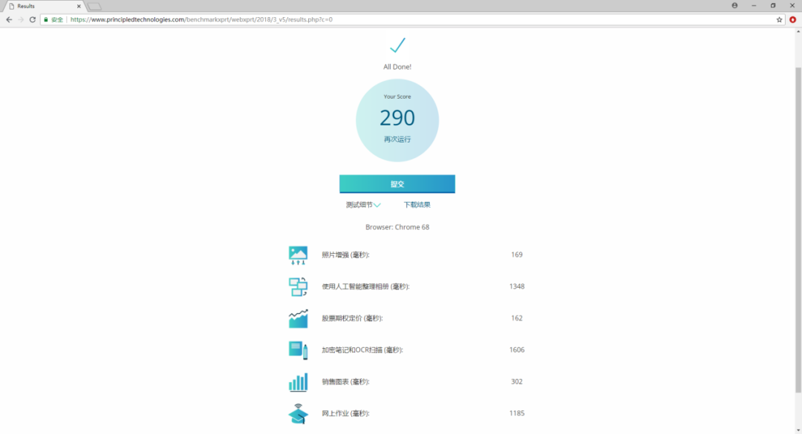Open the Chrome profile account icon
Viewport: 802px width, 434px height.
coord(734,6)
